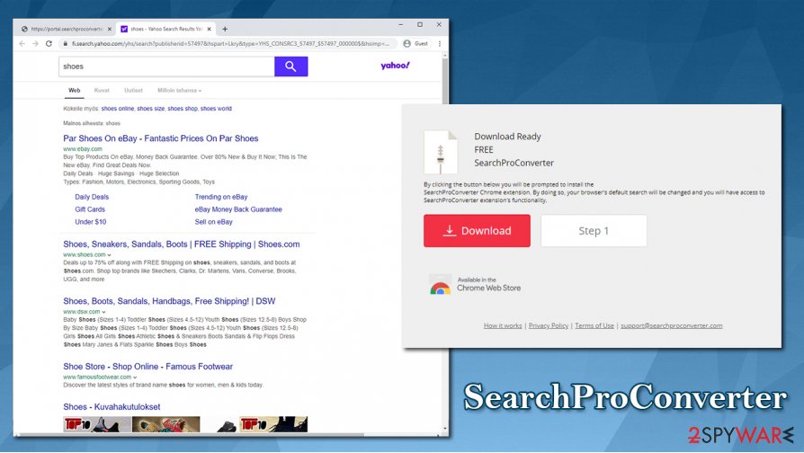The image size is (804, 453).
Task: Reload the Yahoo search page
Action: point(49,43)
